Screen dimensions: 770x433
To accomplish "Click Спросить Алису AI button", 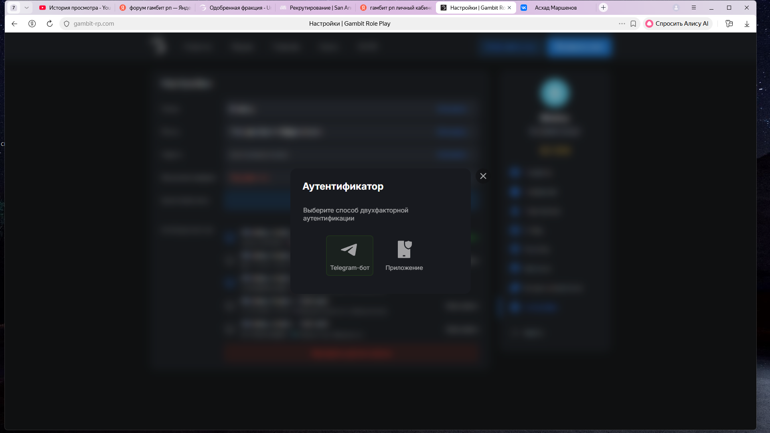I will (x=677, y=24).
